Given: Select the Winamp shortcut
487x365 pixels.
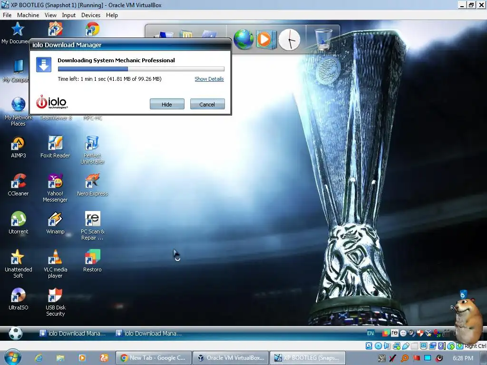Looking at the screenshot, I should [55, 219].
